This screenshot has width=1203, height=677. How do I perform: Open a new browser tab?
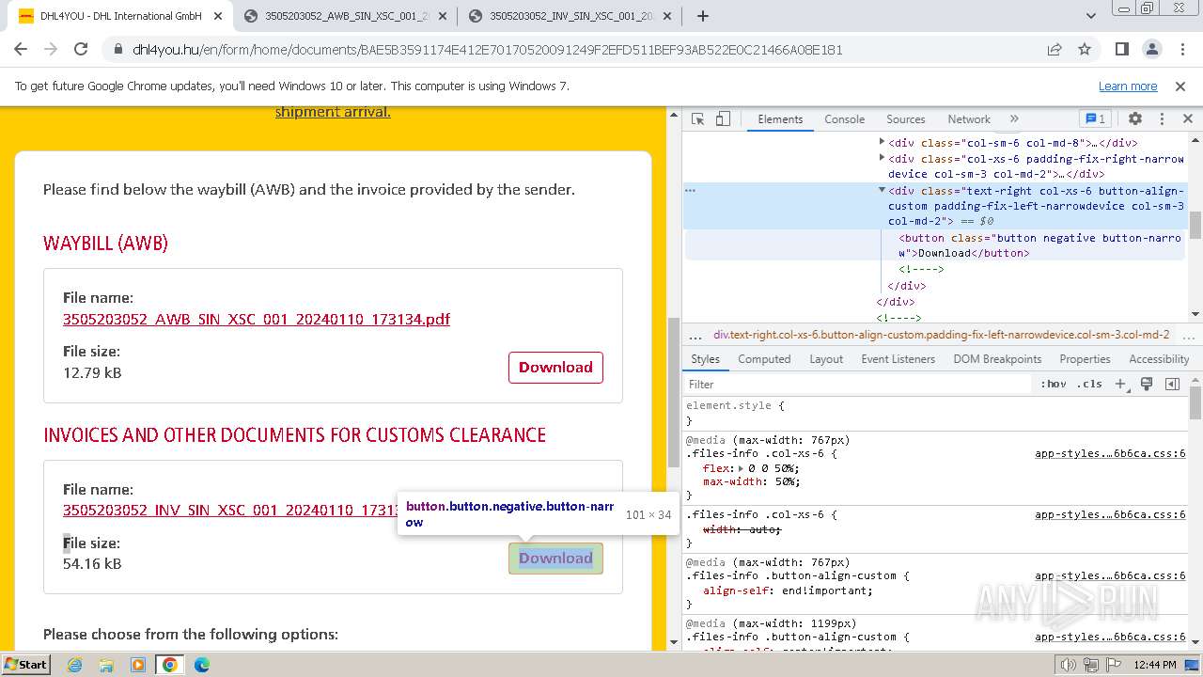(x=702, y=16)
